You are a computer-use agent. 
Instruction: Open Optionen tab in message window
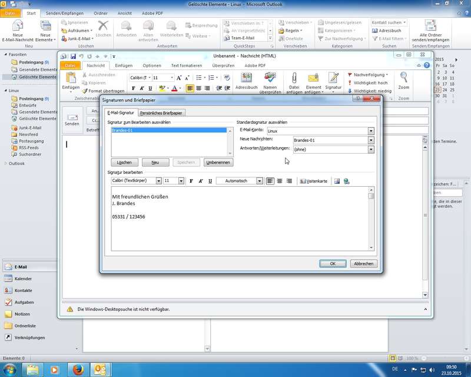click(x=152, y=65)
